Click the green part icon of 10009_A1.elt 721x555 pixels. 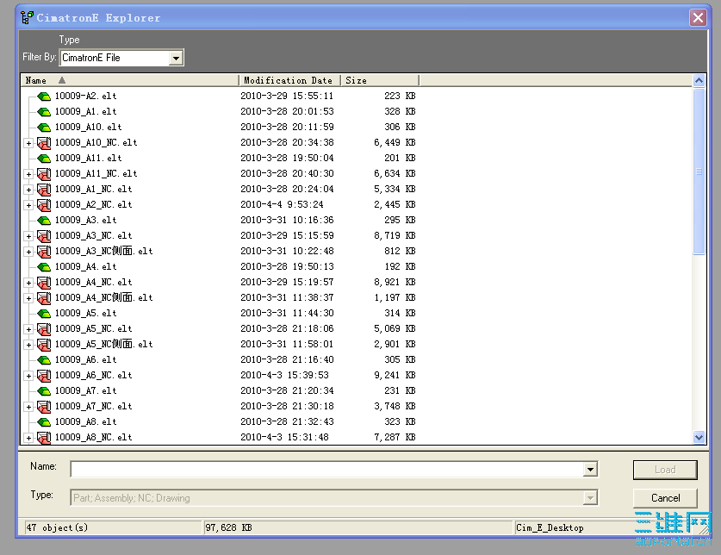pyautogui.click(x=44, y=112)
